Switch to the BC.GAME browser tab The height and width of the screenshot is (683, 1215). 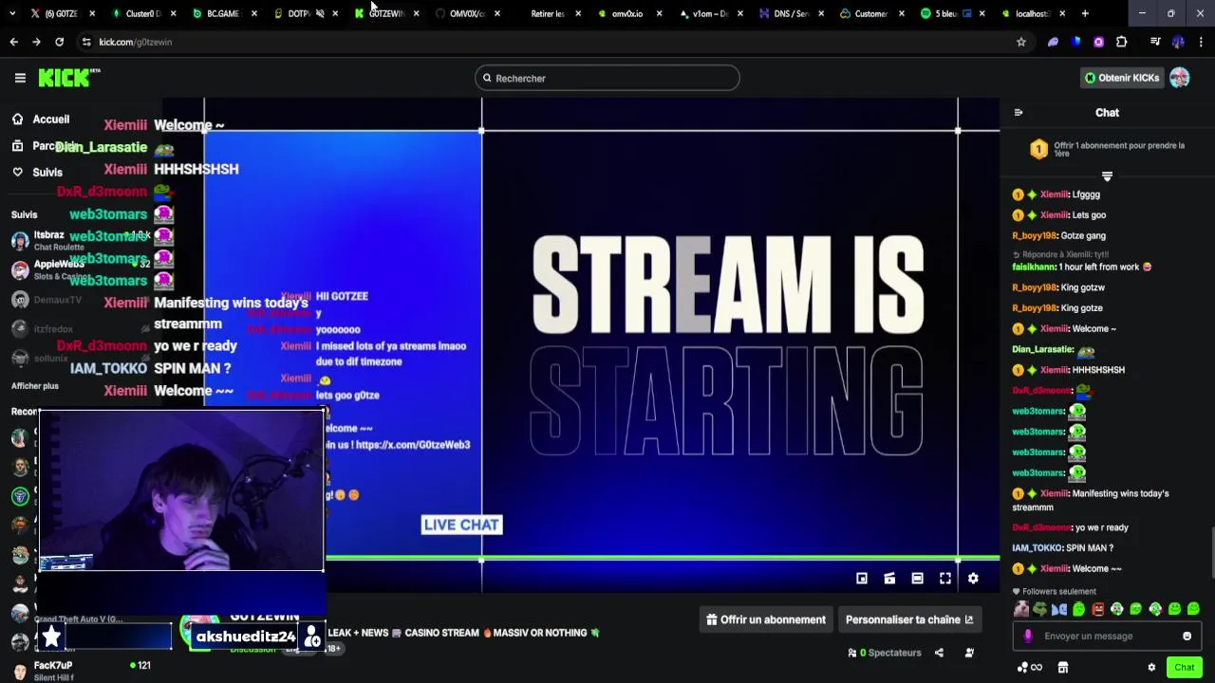[x=223, y=13]
